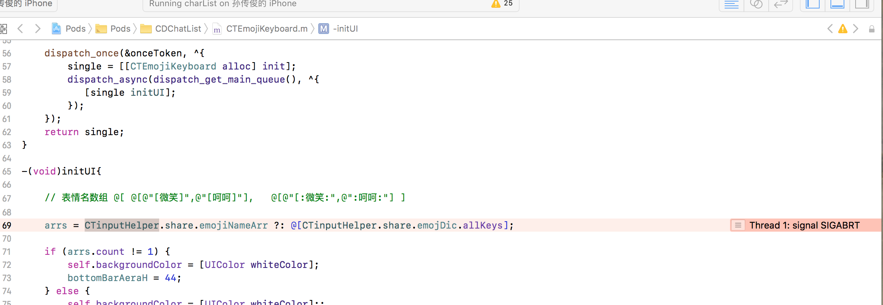This screenshot has width=883, height=305.
Task: Open the -initUI method breadcrumb
Action: tap(338, 29)
